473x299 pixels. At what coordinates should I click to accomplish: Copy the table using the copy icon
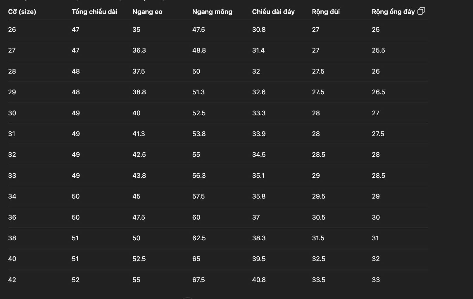coord(421,11)
